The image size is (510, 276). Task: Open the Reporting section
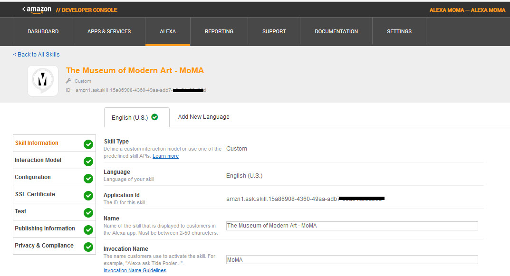[219, 31]
